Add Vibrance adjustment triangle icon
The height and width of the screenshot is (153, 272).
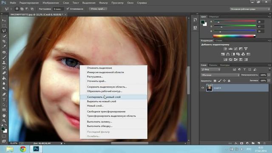tap(246, 49)
